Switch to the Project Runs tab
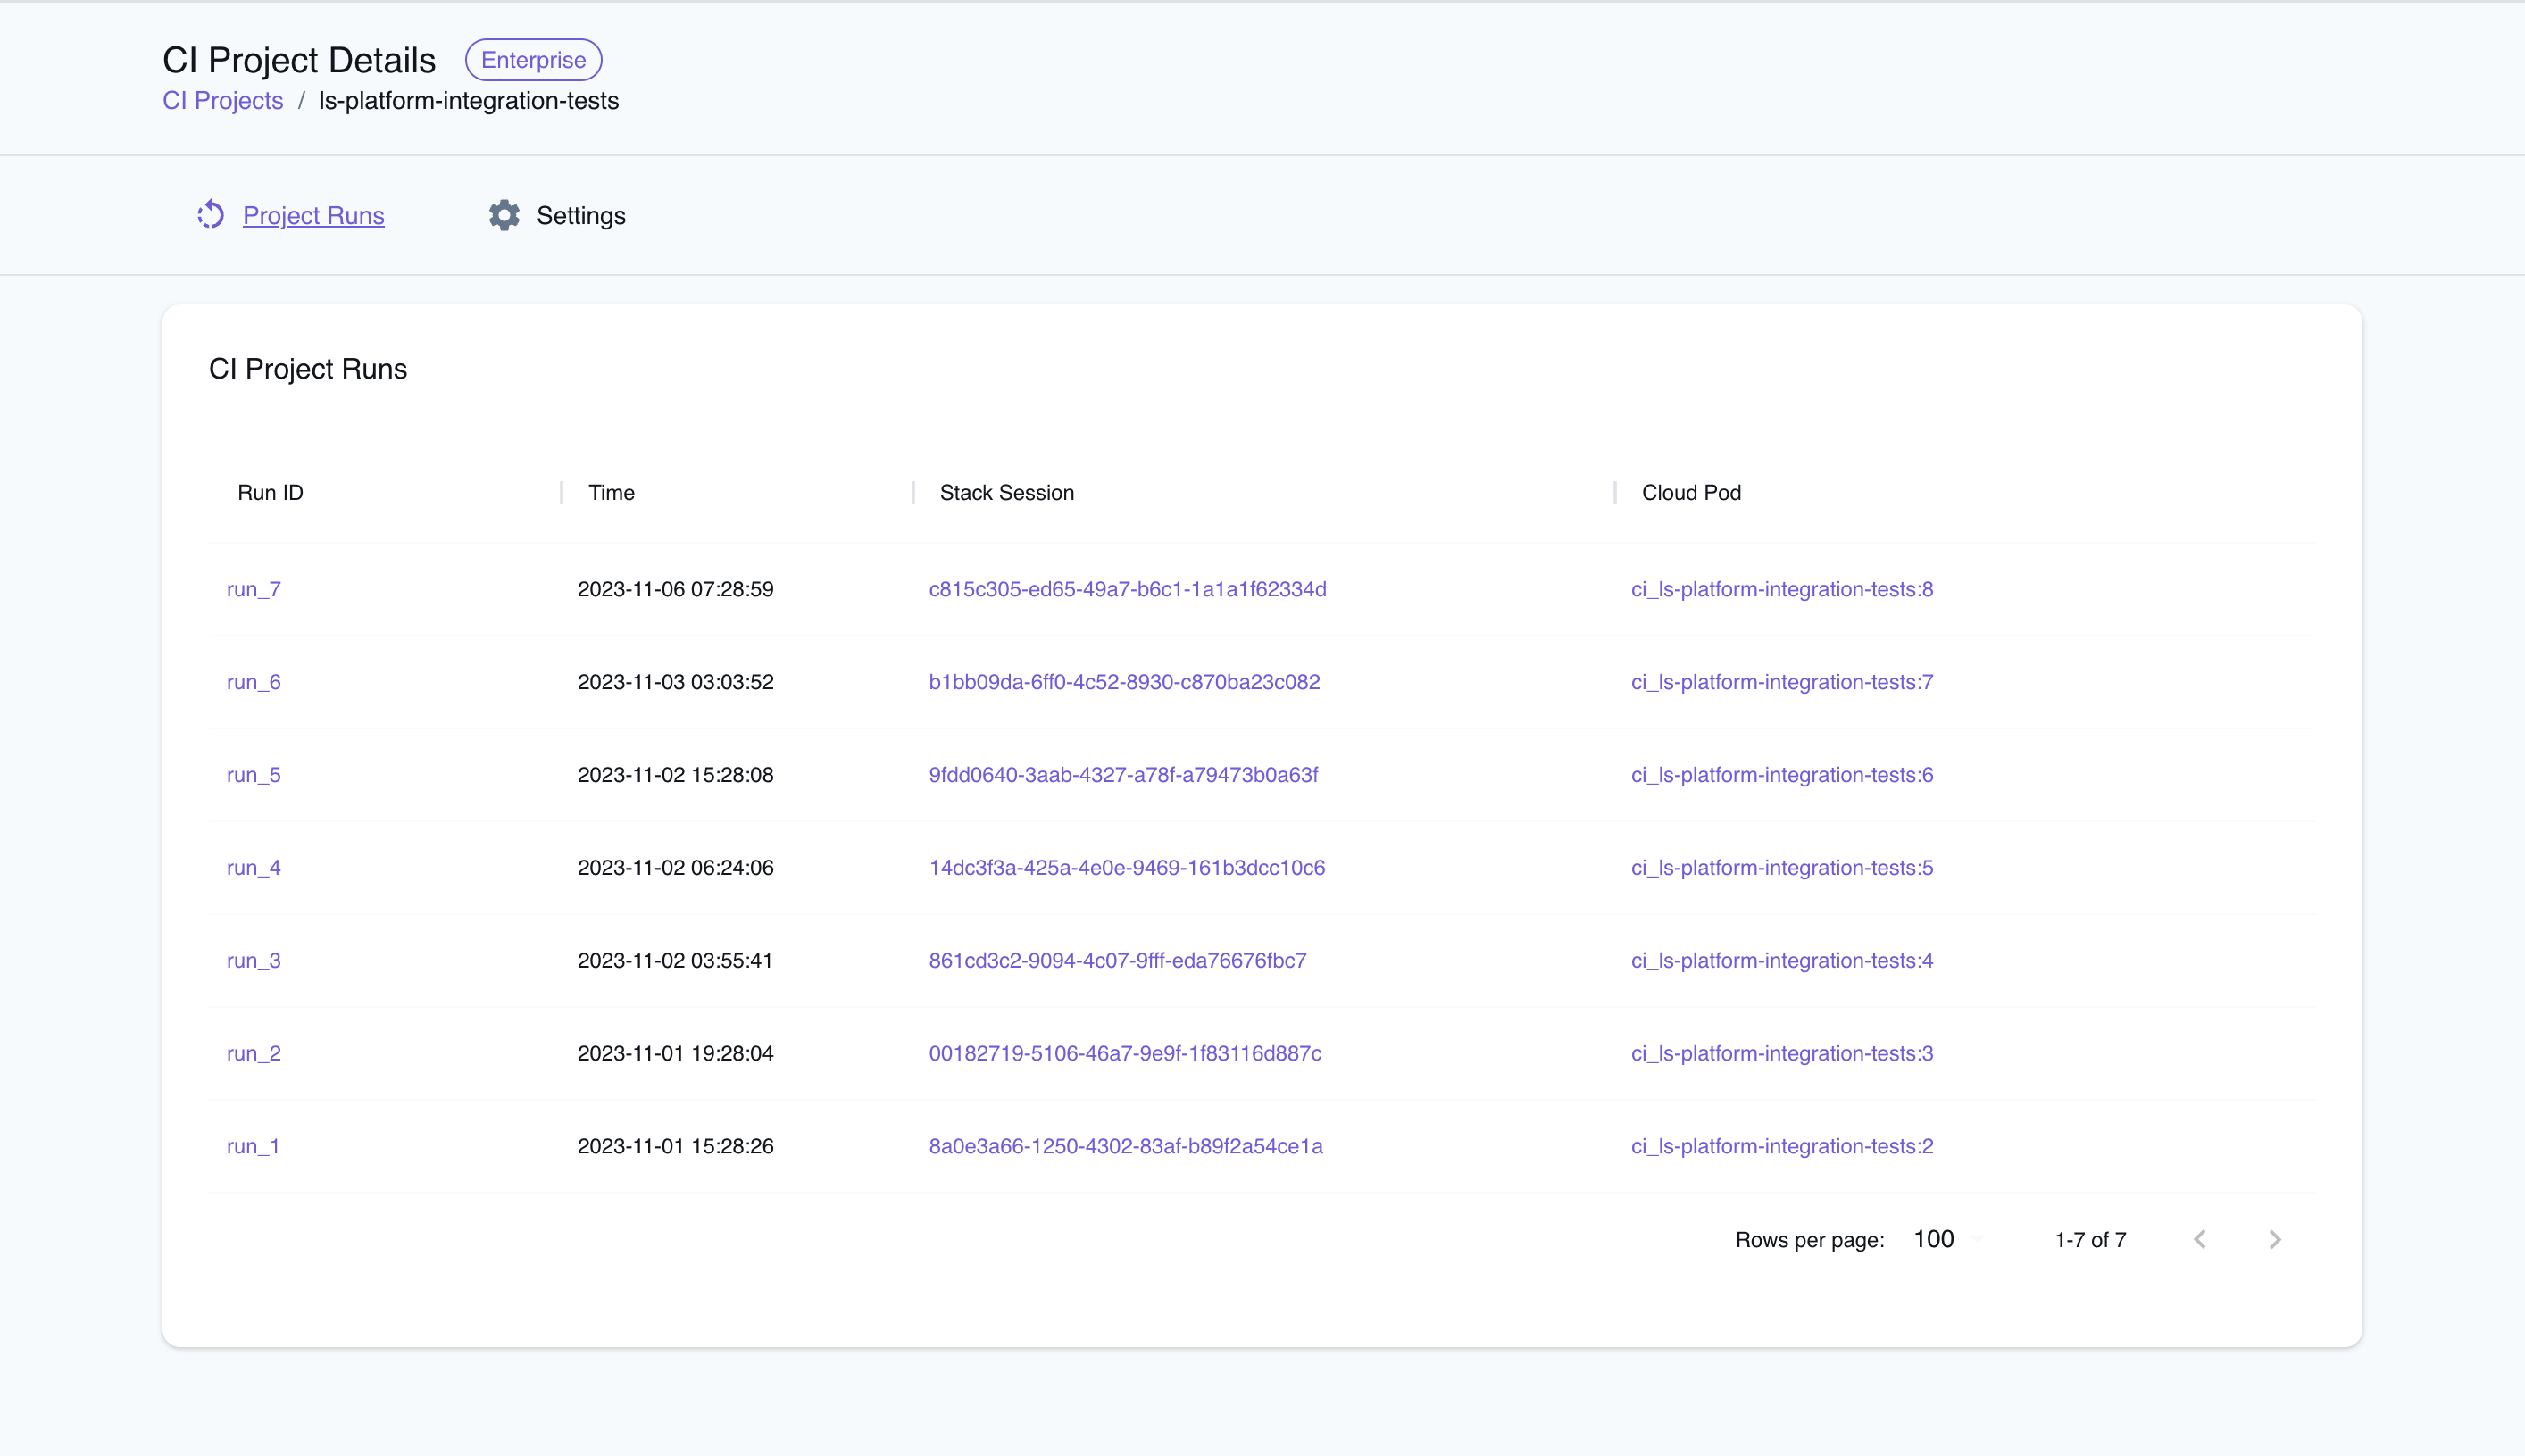Screen dimensions: 2525x1456 tap(313, 215)
